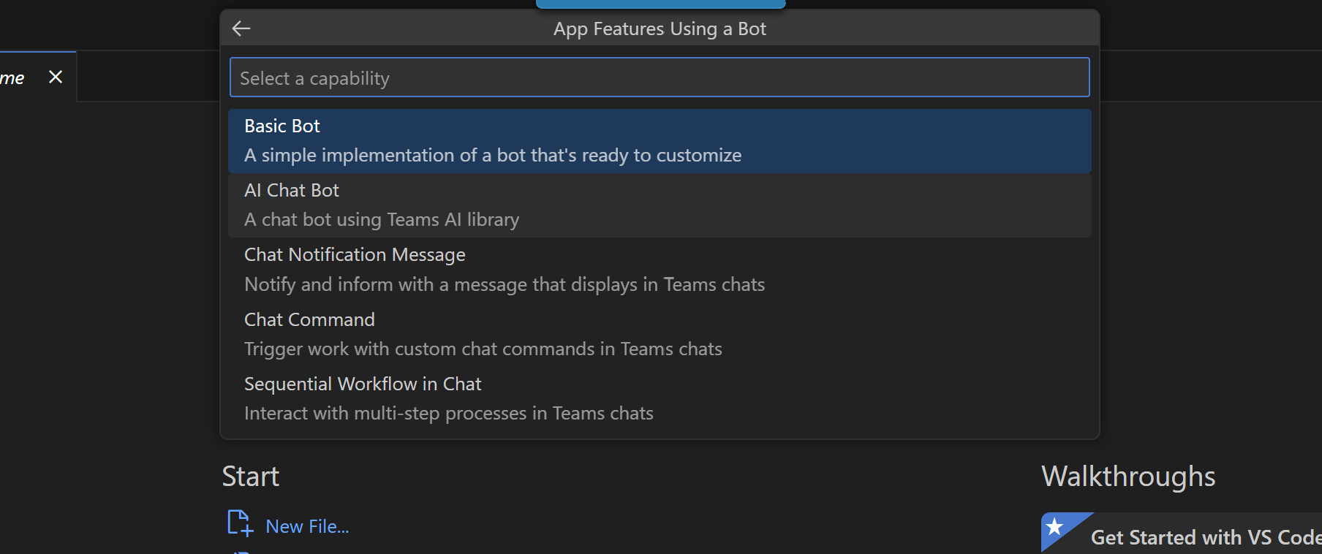Click the New File document icon
This screenshot has width=1322, height=554.
coord(238,523)
